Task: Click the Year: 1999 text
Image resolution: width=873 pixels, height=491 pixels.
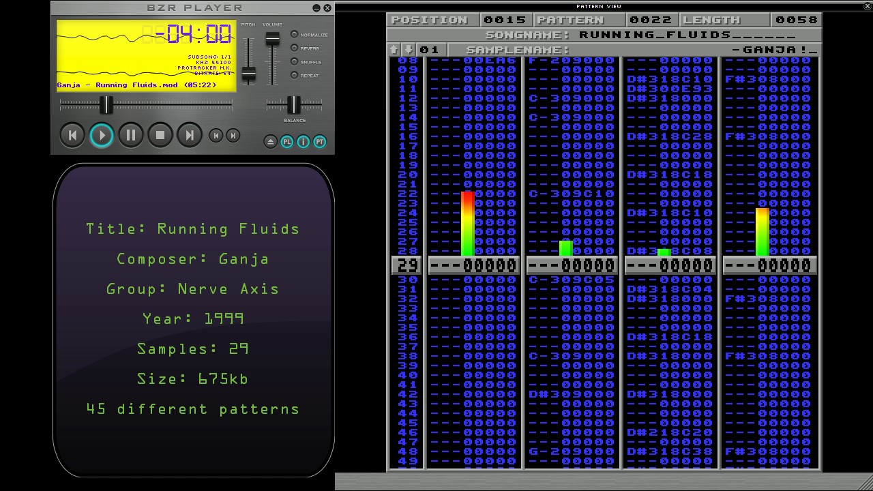Action: click(x=193, y=319)
